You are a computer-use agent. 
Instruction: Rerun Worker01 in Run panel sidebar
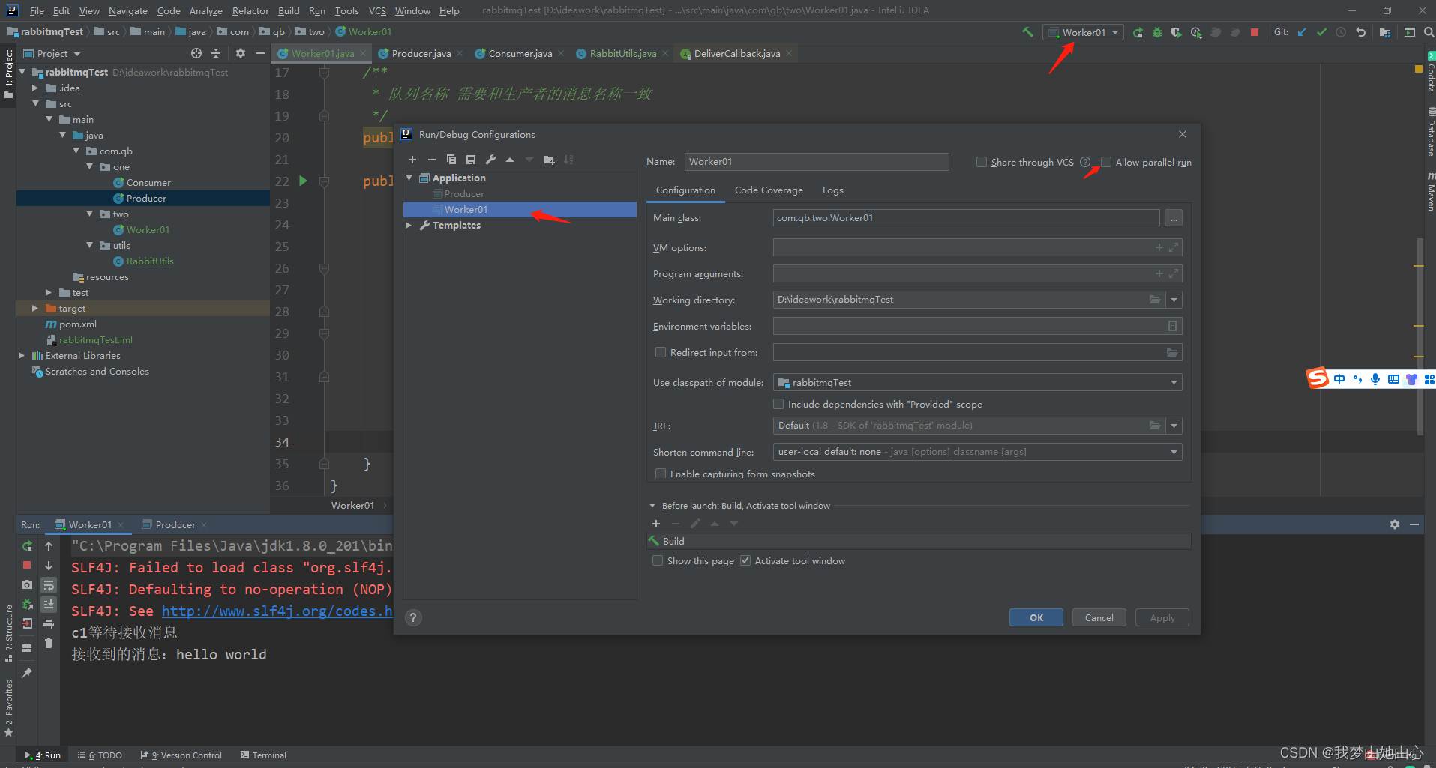(28, 546)
